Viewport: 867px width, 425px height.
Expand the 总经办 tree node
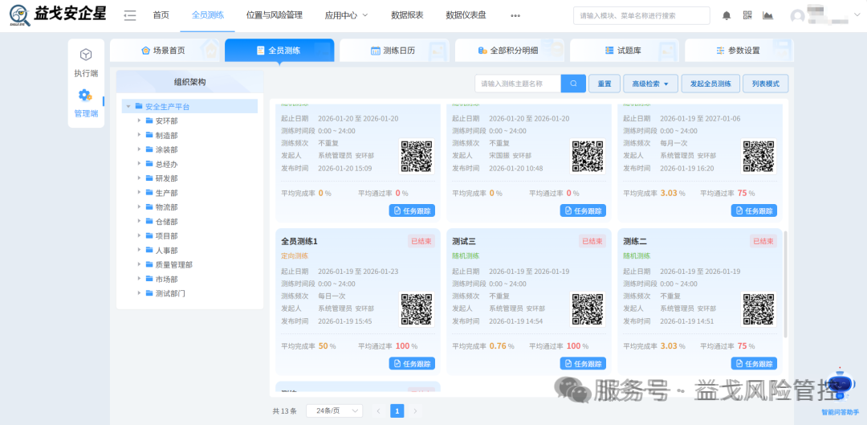[139, 164]
